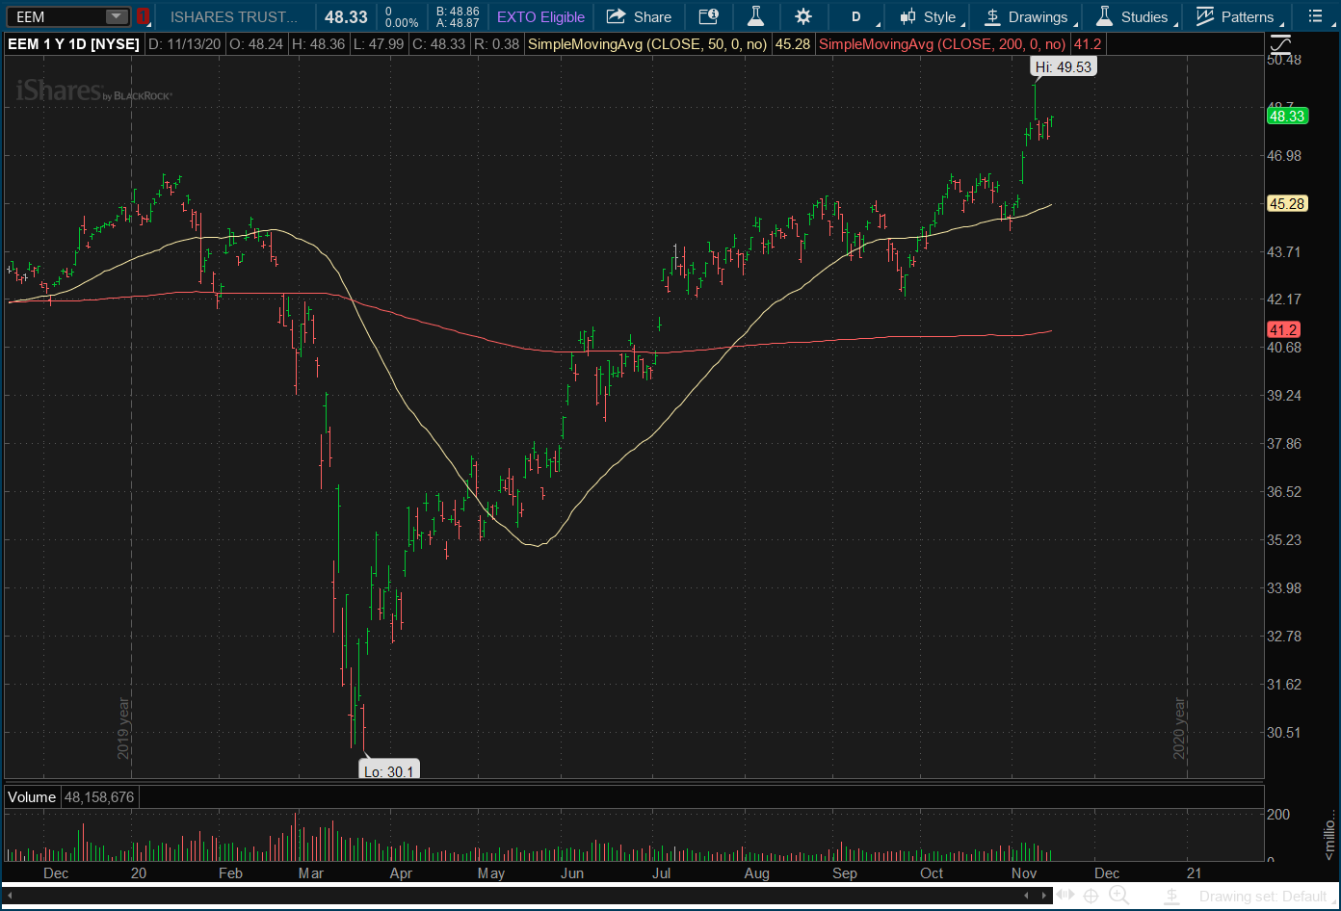The height and width of the screenshot is (911, 1341).
Task: Click the list options menu icon
Action: tap(1316, 16)
